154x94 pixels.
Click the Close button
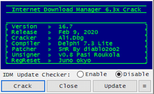(x=69, y=86)
